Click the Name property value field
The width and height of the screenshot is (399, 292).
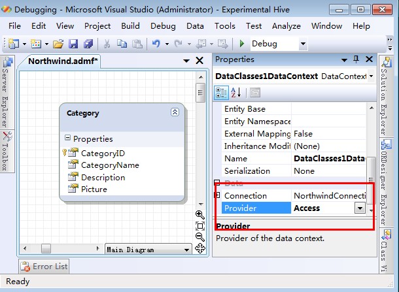(328, 159)
